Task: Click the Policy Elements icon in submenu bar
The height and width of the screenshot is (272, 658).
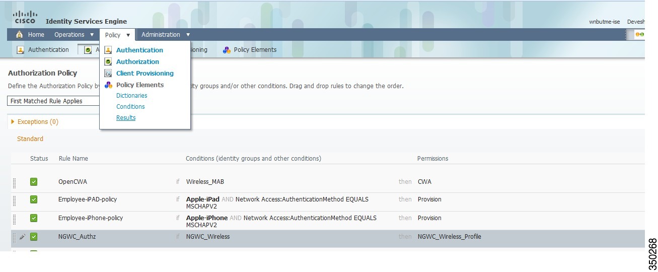Action: 227,50
